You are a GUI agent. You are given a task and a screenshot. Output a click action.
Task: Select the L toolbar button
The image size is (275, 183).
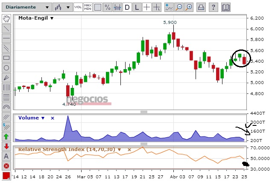(x=137, y=7)
